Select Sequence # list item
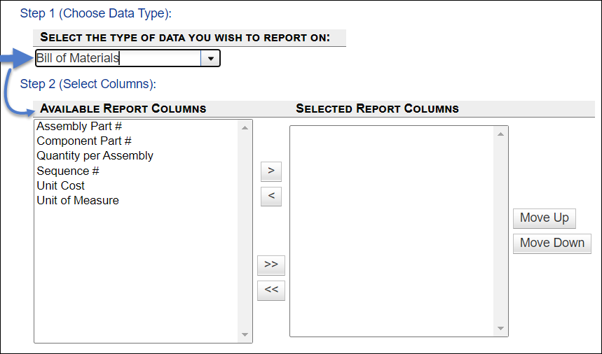This screenshot has height=354, width=602. pyautogui.click(x=67, y=171)
